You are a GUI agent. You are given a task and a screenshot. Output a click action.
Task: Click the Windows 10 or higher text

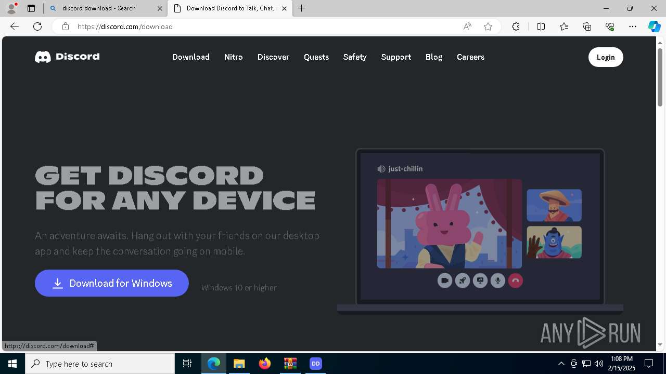[x=239, y=287]
